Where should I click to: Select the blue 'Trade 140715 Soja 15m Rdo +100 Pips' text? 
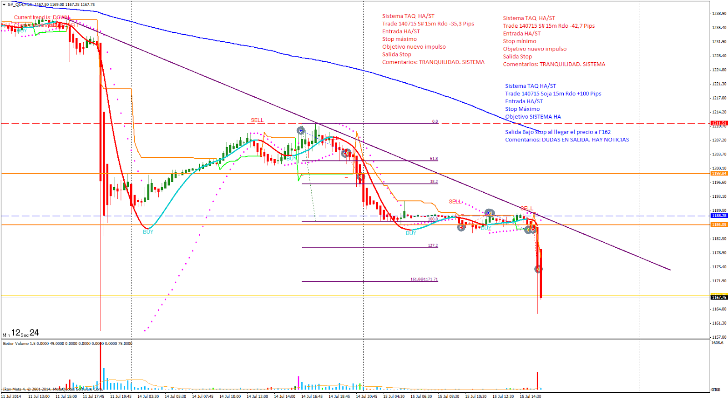coord(553,94)
